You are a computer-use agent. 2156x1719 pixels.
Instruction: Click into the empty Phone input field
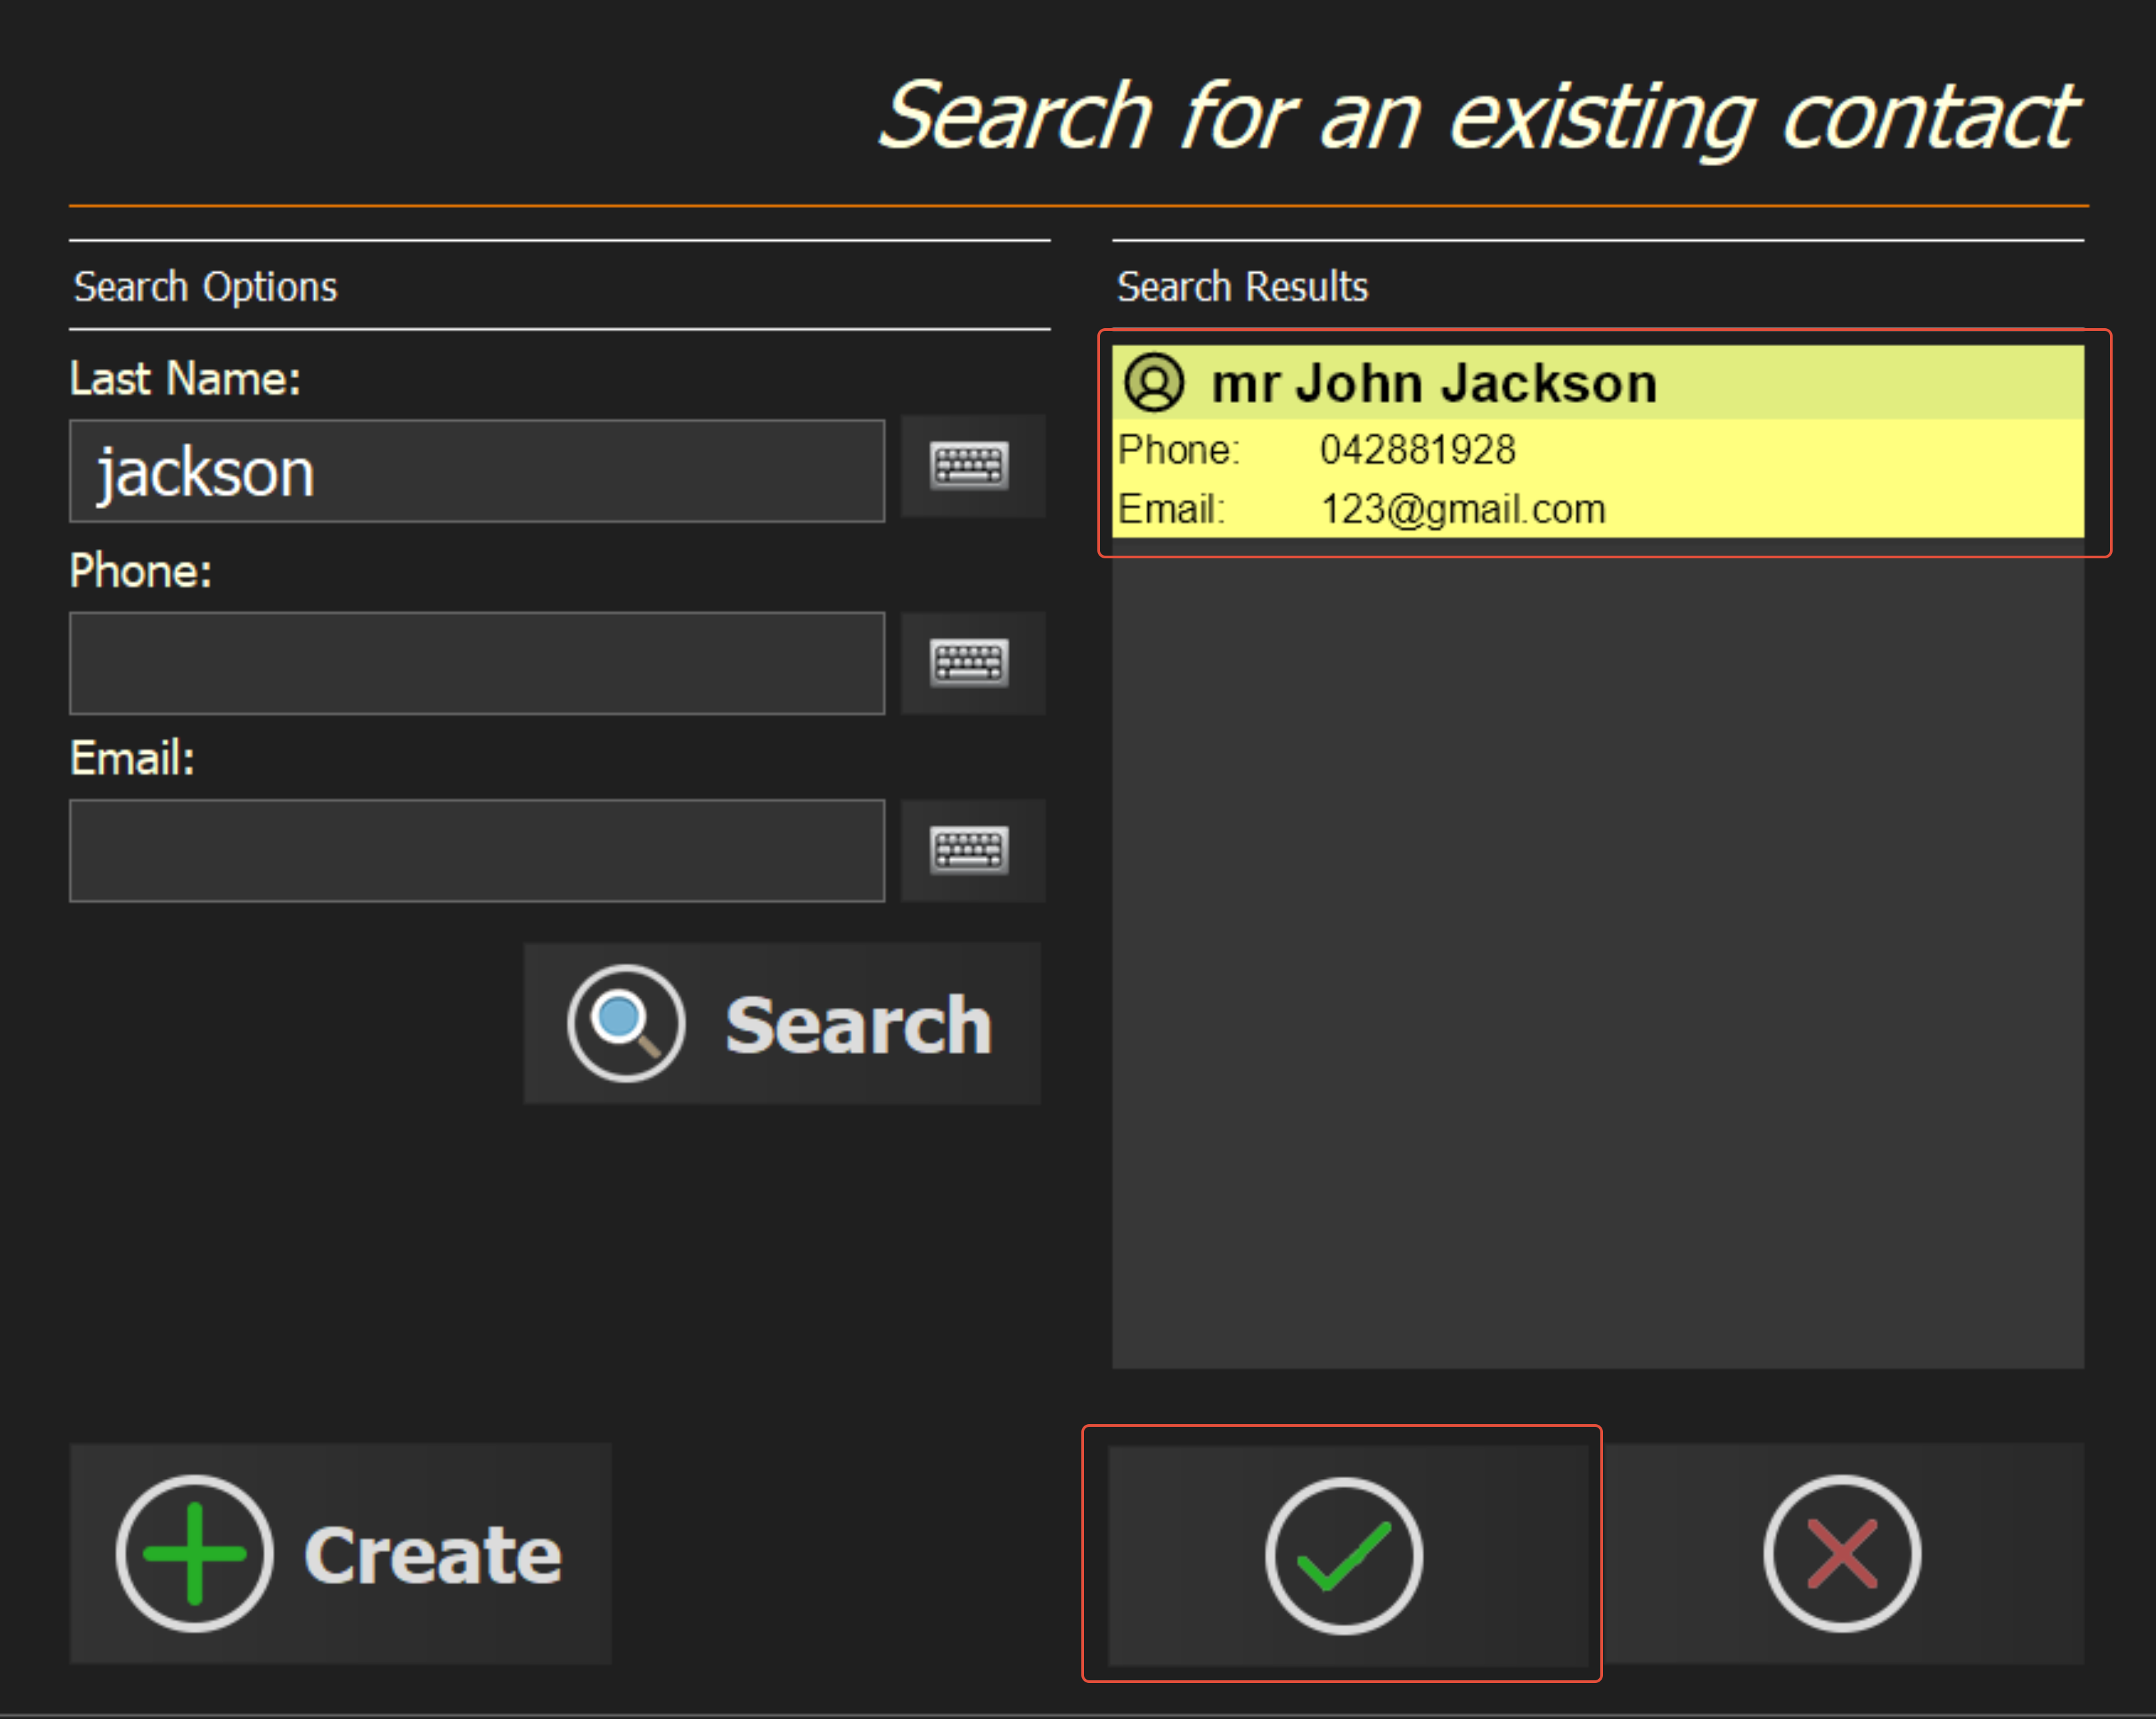click(x=477, y=663)
